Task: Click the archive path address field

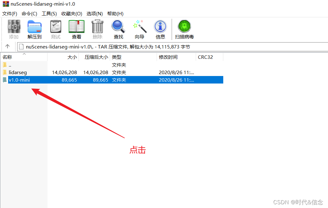Action: pyautogui.click(x=173, y=47)
